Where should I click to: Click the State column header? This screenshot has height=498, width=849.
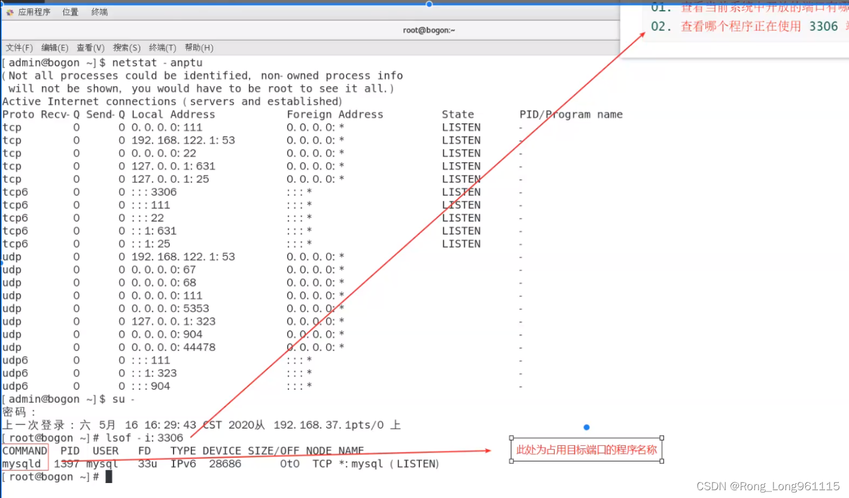pyautogui.click(x=458, y=114)
